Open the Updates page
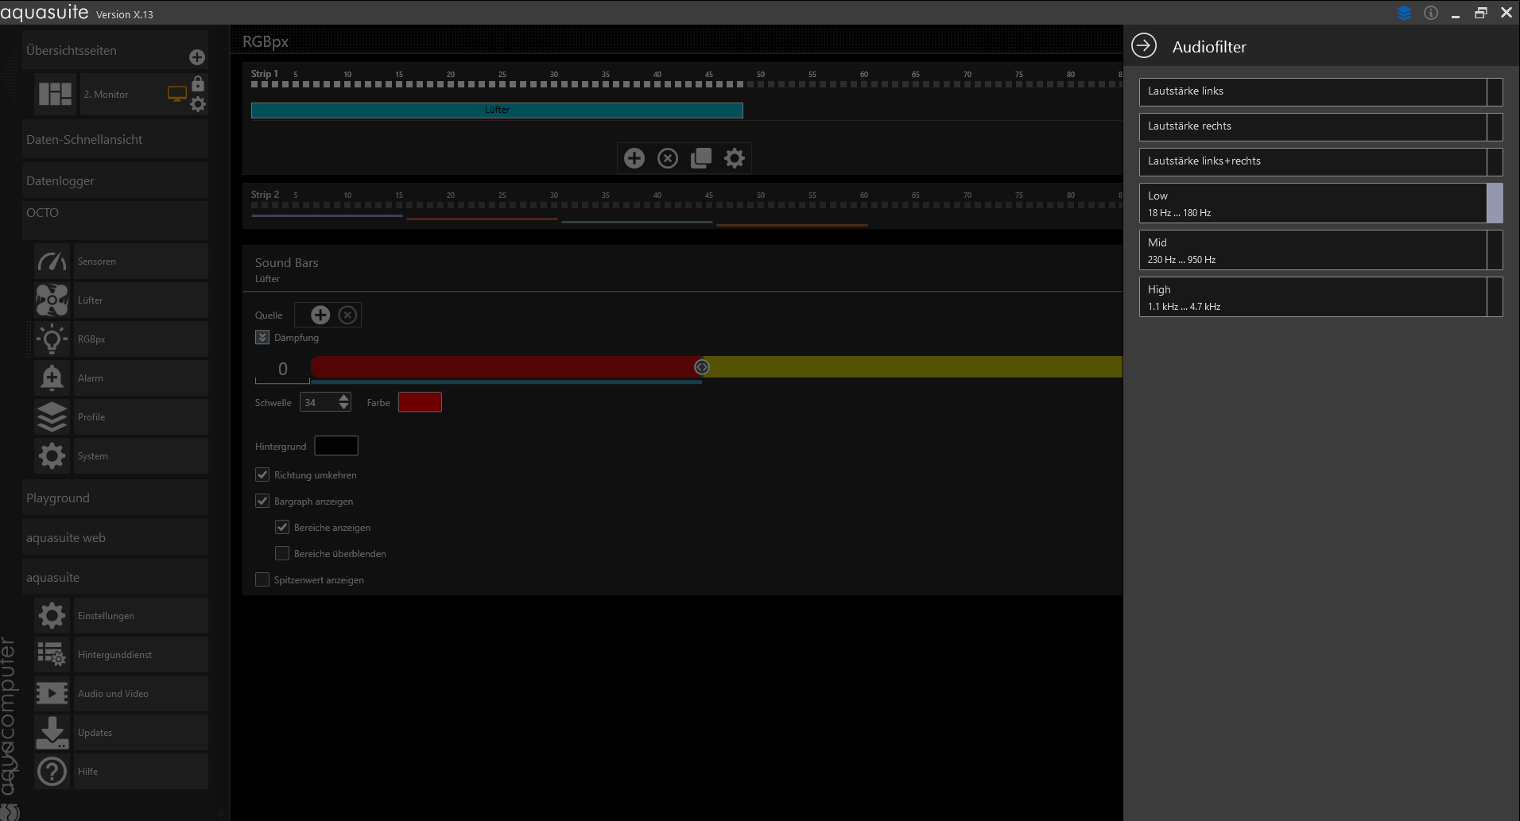Viewport: 1520px width, 821px height. (x=121, y=733)
